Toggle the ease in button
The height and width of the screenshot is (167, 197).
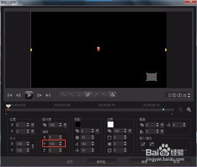[x=143, y=145]
